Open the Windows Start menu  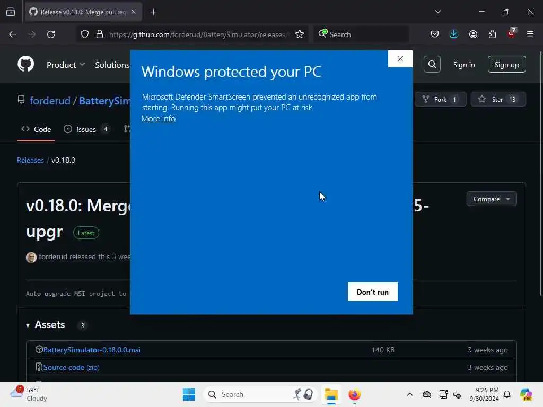(x=189, y=394)
